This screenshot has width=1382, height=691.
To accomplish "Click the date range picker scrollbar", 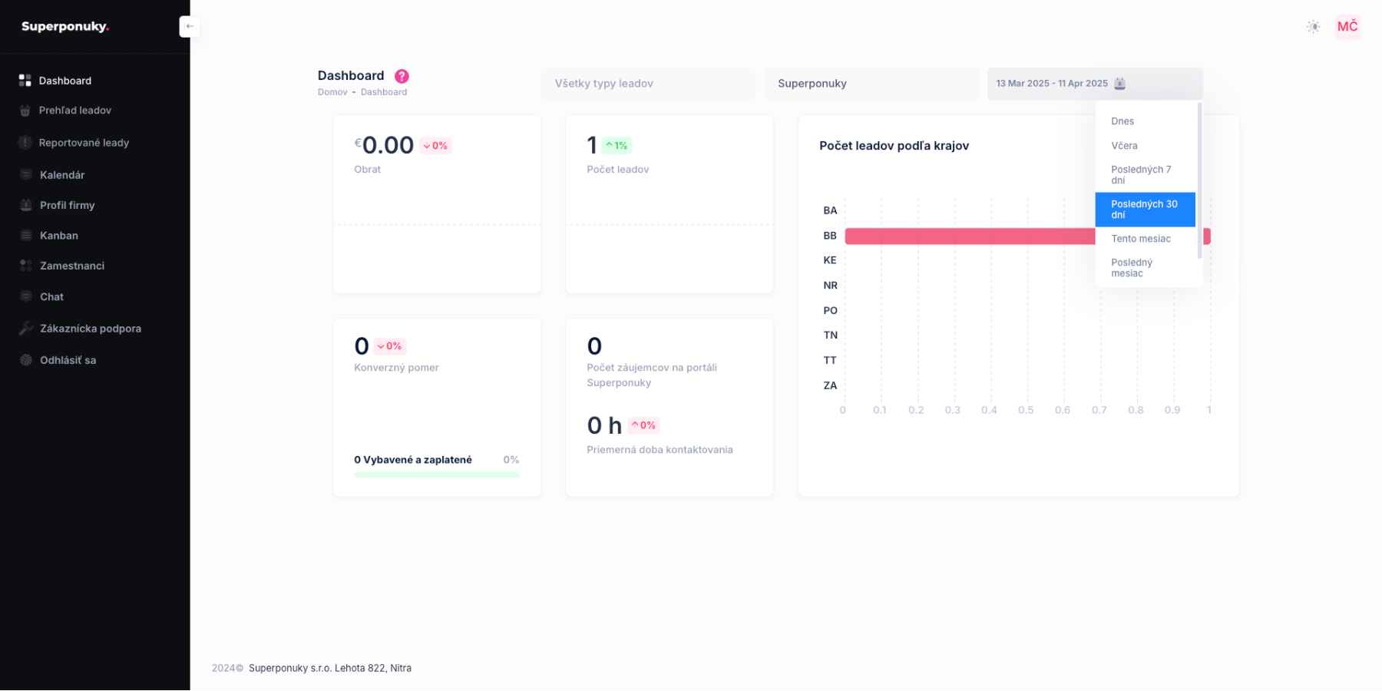I will [1199, 180].
